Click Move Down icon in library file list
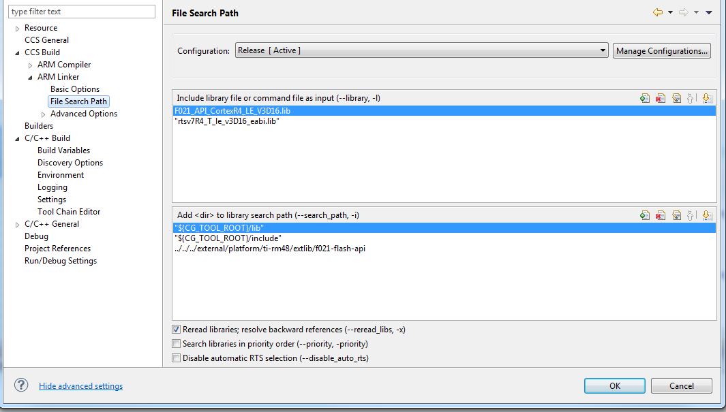The height and width of the screenshot is (412, 726). tap(706, 98)
